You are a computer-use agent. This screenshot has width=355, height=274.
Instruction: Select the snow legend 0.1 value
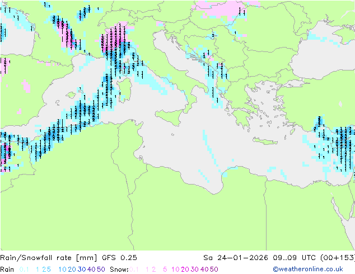pos(134,270)
